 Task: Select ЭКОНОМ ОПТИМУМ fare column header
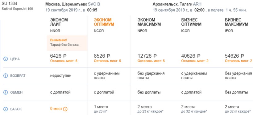coord(104,22)
